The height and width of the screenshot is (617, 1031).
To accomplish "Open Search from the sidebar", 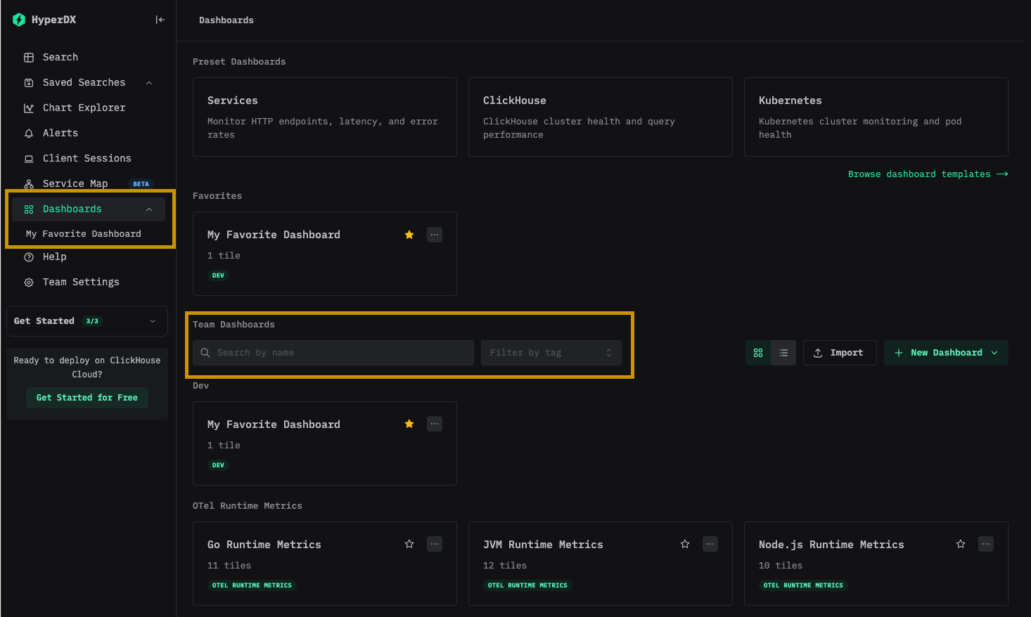I will click(x=60, y=57).
